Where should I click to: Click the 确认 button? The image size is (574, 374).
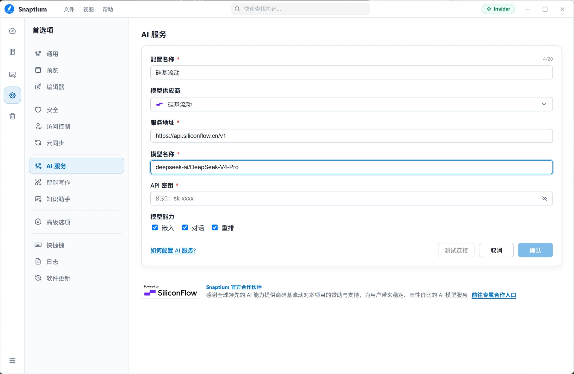535,250
